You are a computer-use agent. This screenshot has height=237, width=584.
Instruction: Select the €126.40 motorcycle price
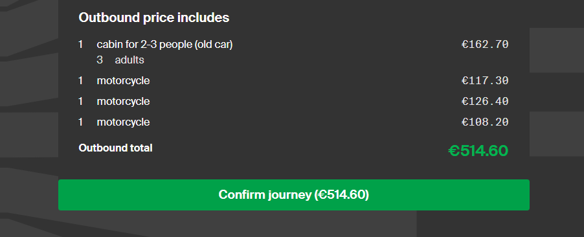pyautogui.click(x=485, y=102)
